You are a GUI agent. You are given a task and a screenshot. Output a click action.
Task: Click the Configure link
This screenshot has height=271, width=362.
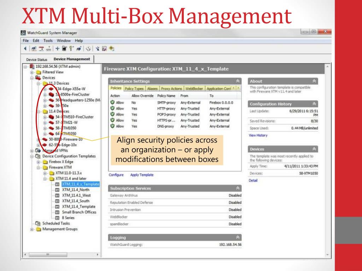(116, 175)
